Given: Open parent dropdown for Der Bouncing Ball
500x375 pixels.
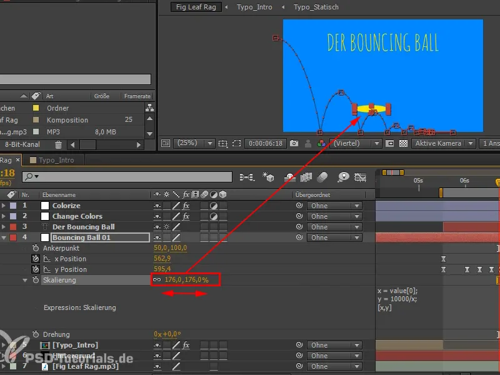Looking at the screenshot, I should point(336,227).
